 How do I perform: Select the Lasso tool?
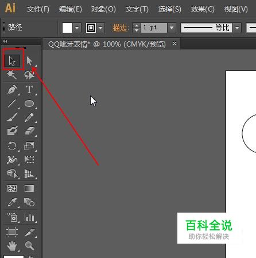click(x=29, y=75)
